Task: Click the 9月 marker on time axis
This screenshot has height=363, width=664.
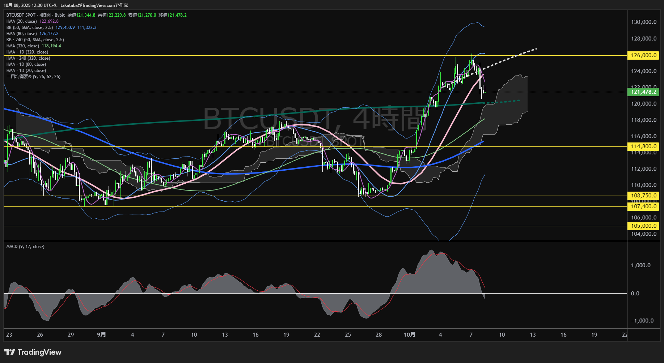Action: [x=101, y=335]
